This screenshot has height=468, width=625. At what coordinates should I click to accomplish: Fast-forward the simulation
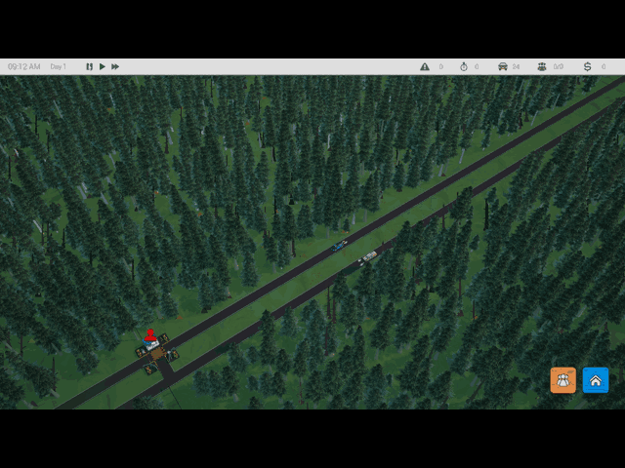115,66
